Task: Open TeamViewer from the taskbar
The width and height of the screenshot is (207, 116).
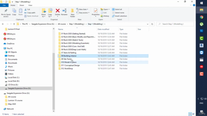Action: pyautogui.click(x=202, y=53)
